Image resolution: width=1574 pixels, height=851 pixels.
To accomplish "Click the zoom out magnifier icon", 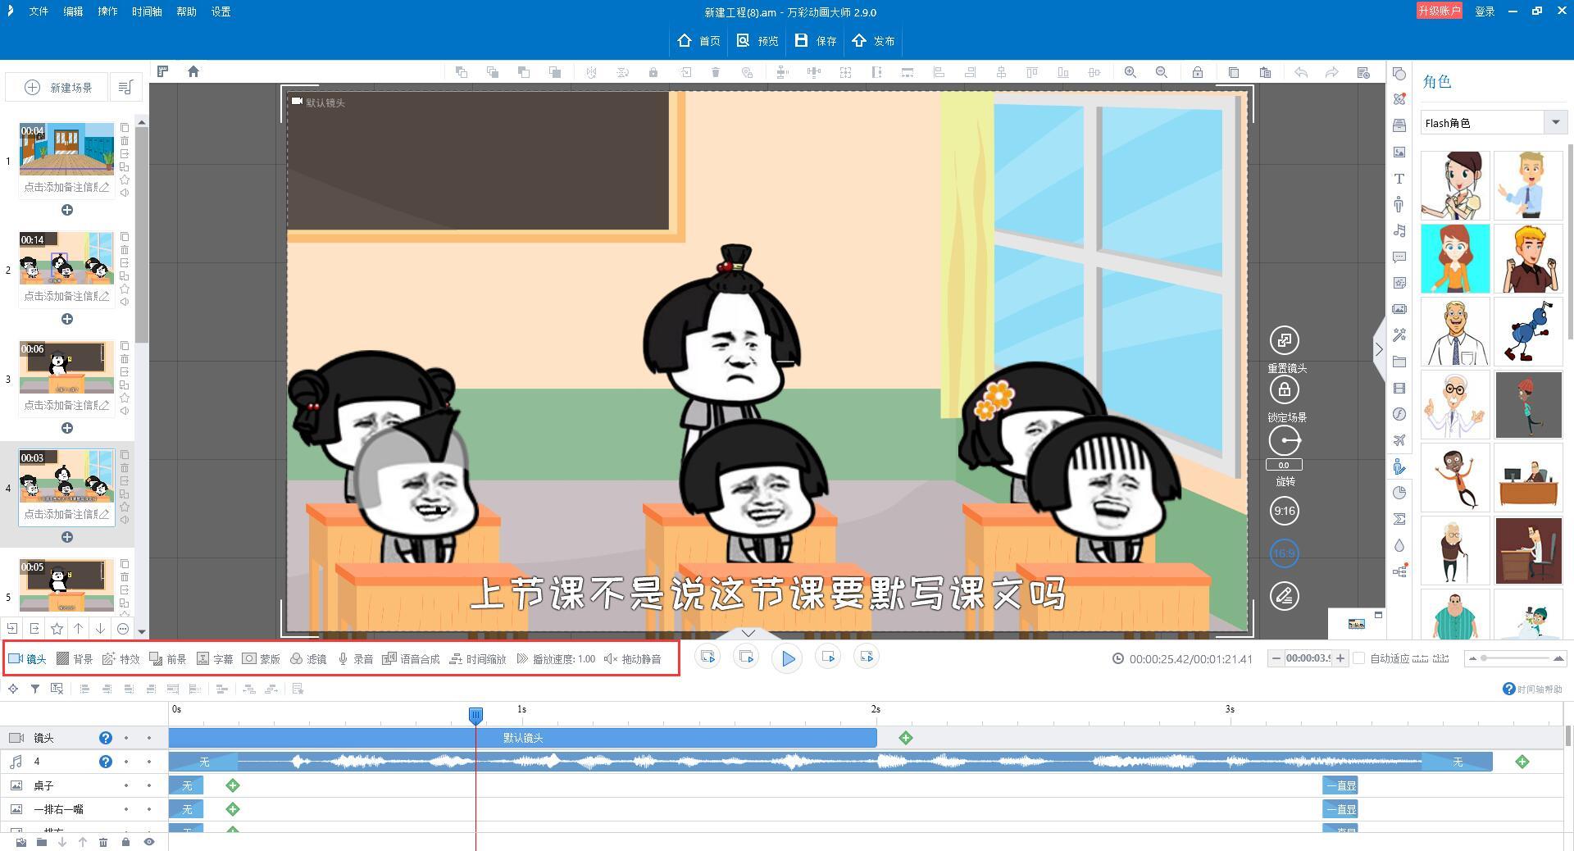I will coord(1162,72).
